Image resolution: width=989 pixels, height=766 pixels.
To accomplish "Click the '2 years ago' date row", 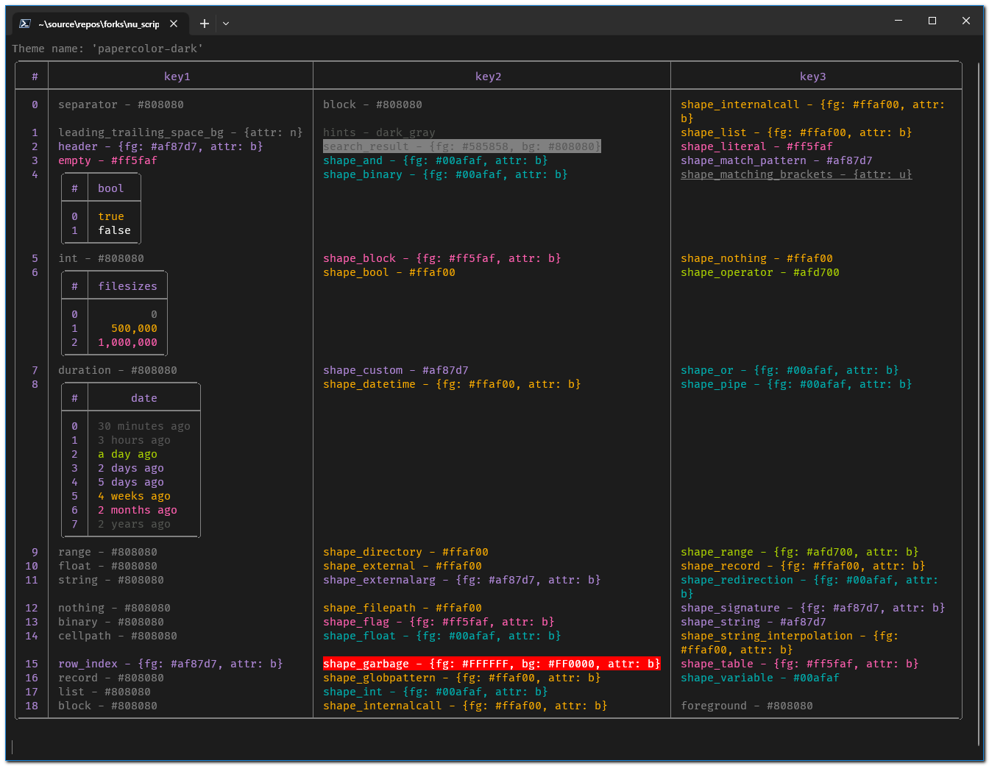I will tap(135, 524).
